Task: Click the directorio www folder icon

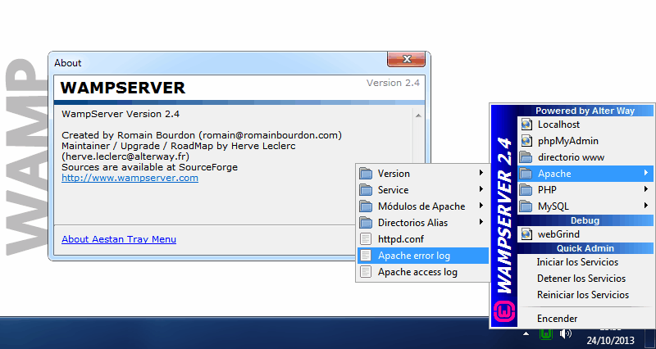Action: click(526, 157)
